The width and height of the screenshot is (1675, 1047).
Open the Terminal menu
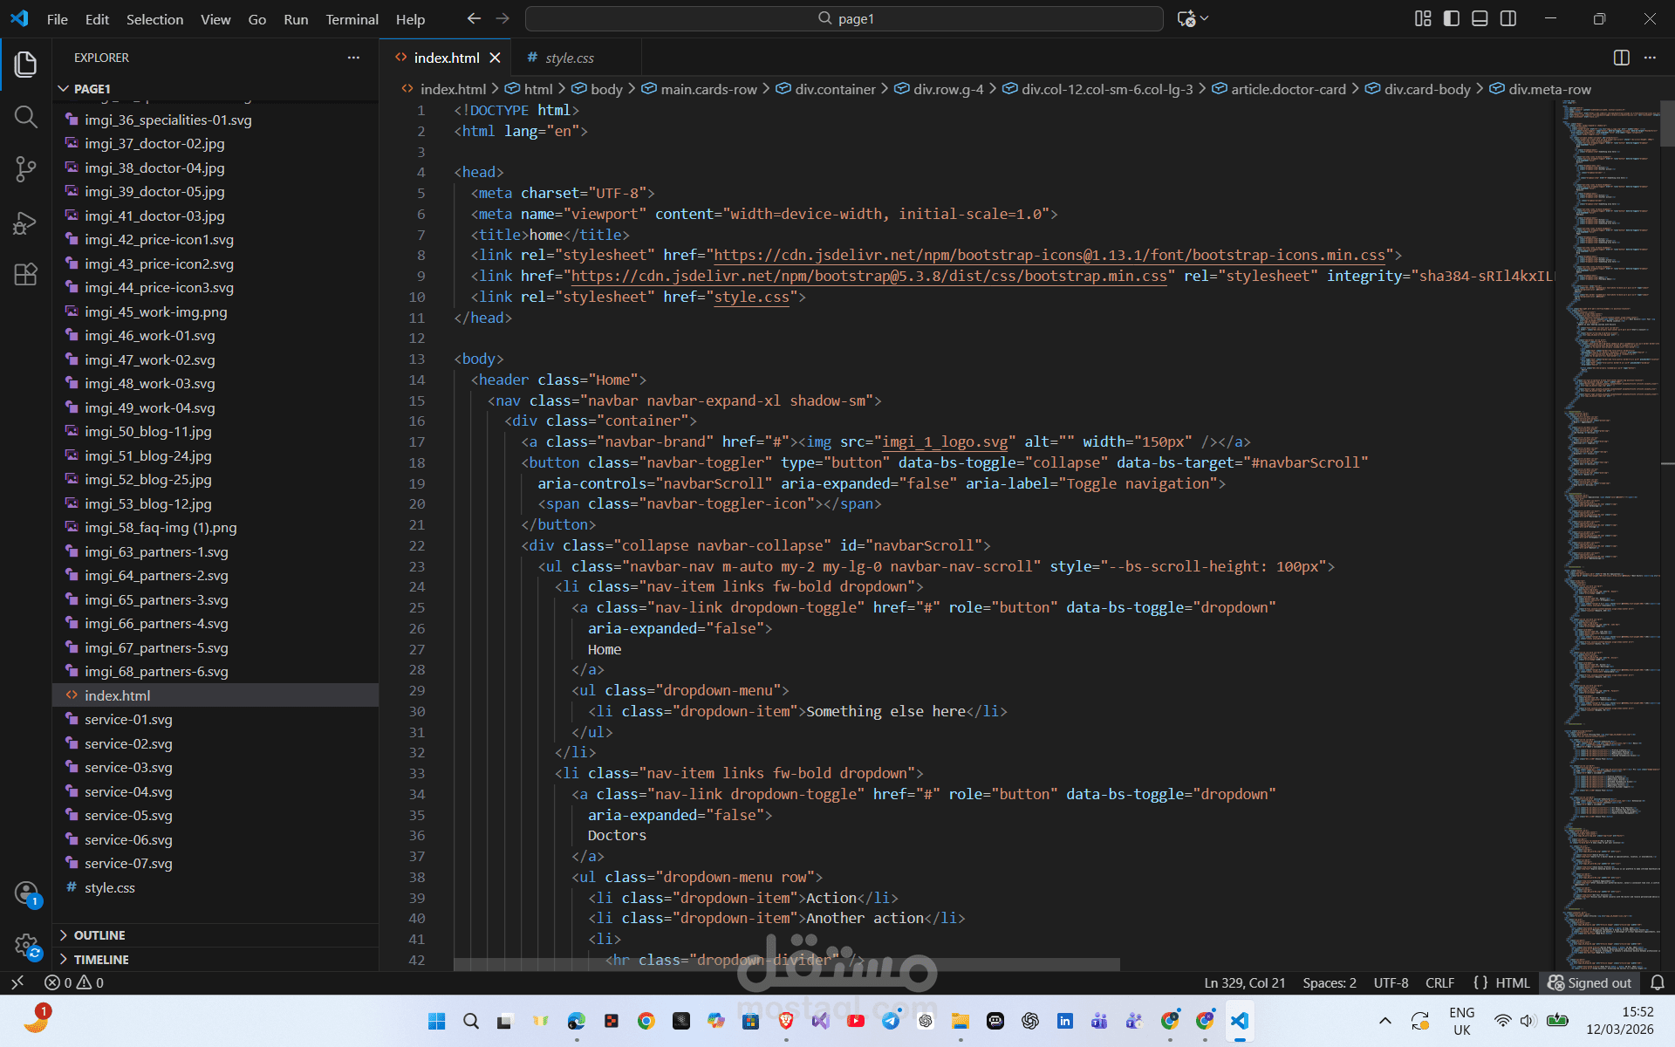tap(352, 19)
